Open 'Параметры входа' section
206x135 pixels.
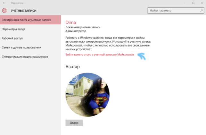point(30,29)
